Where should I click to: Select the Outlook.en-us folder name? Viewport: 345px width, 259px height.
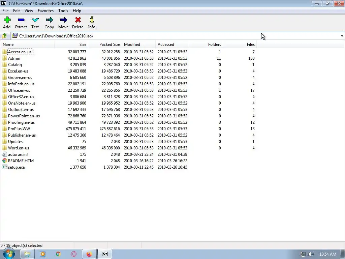21,110
